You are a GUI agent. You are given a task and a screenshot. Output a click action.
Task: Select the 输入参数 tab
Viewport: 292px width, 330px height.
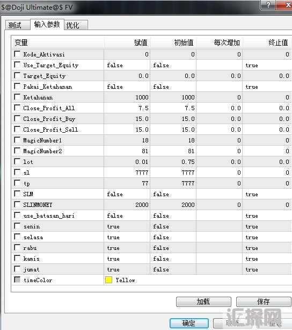pos(47,24)
